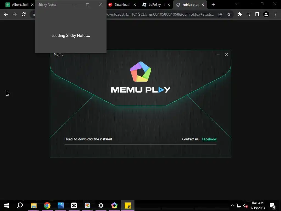Close the AlbertsStuff tab
281x211 pixels.
pyautogui.click(x=32, y=5)
